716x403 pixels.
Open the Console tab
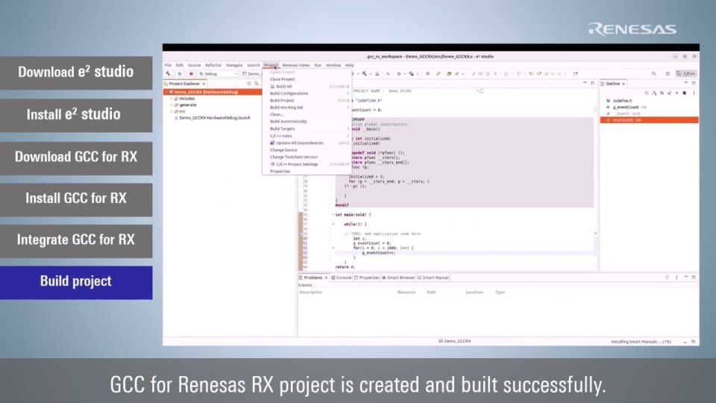342,277
